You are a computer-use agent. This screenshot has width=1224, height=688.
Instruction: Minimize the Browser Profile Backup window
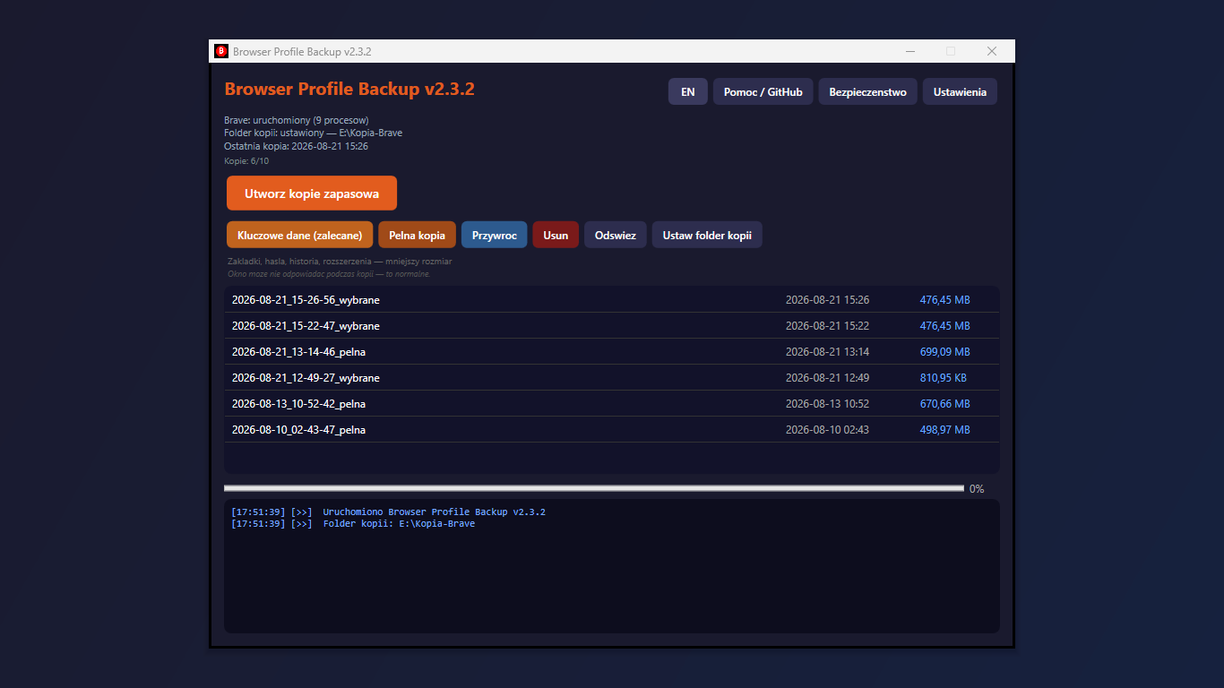(x=910, y=51)
